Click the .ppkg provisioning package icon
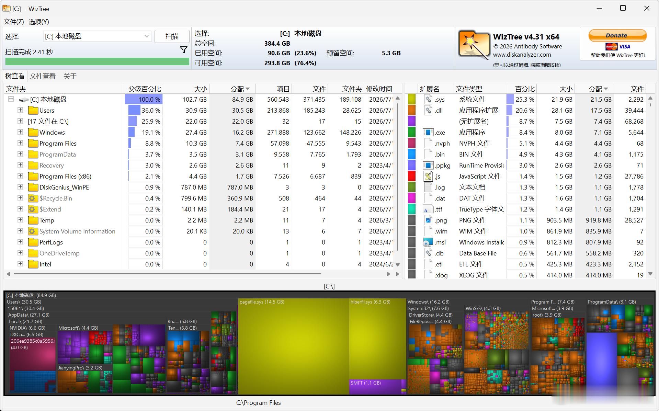The height and width of the screenshot is (411, 659). (428, 165)
